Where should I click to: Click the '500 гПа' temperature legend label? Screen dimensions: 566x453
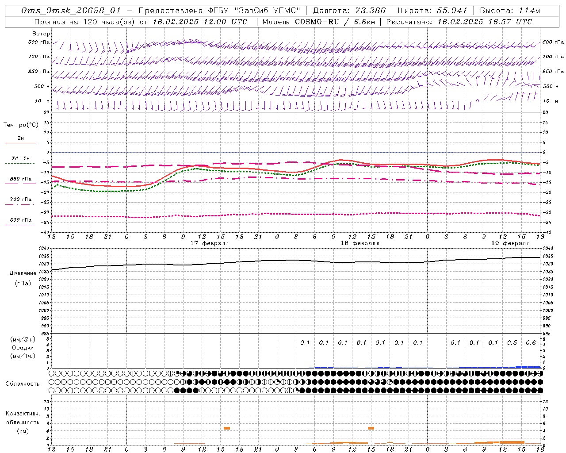pyautogui.click(x=21, y=220)
